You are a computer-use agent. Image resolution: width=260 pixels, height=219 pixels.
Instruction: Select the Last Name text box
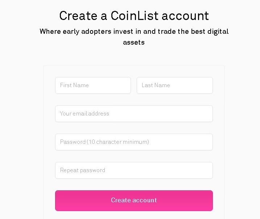(174, 85)
